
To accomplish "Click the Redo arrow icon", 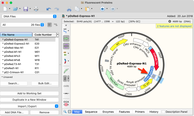I will tap(57, 9).
